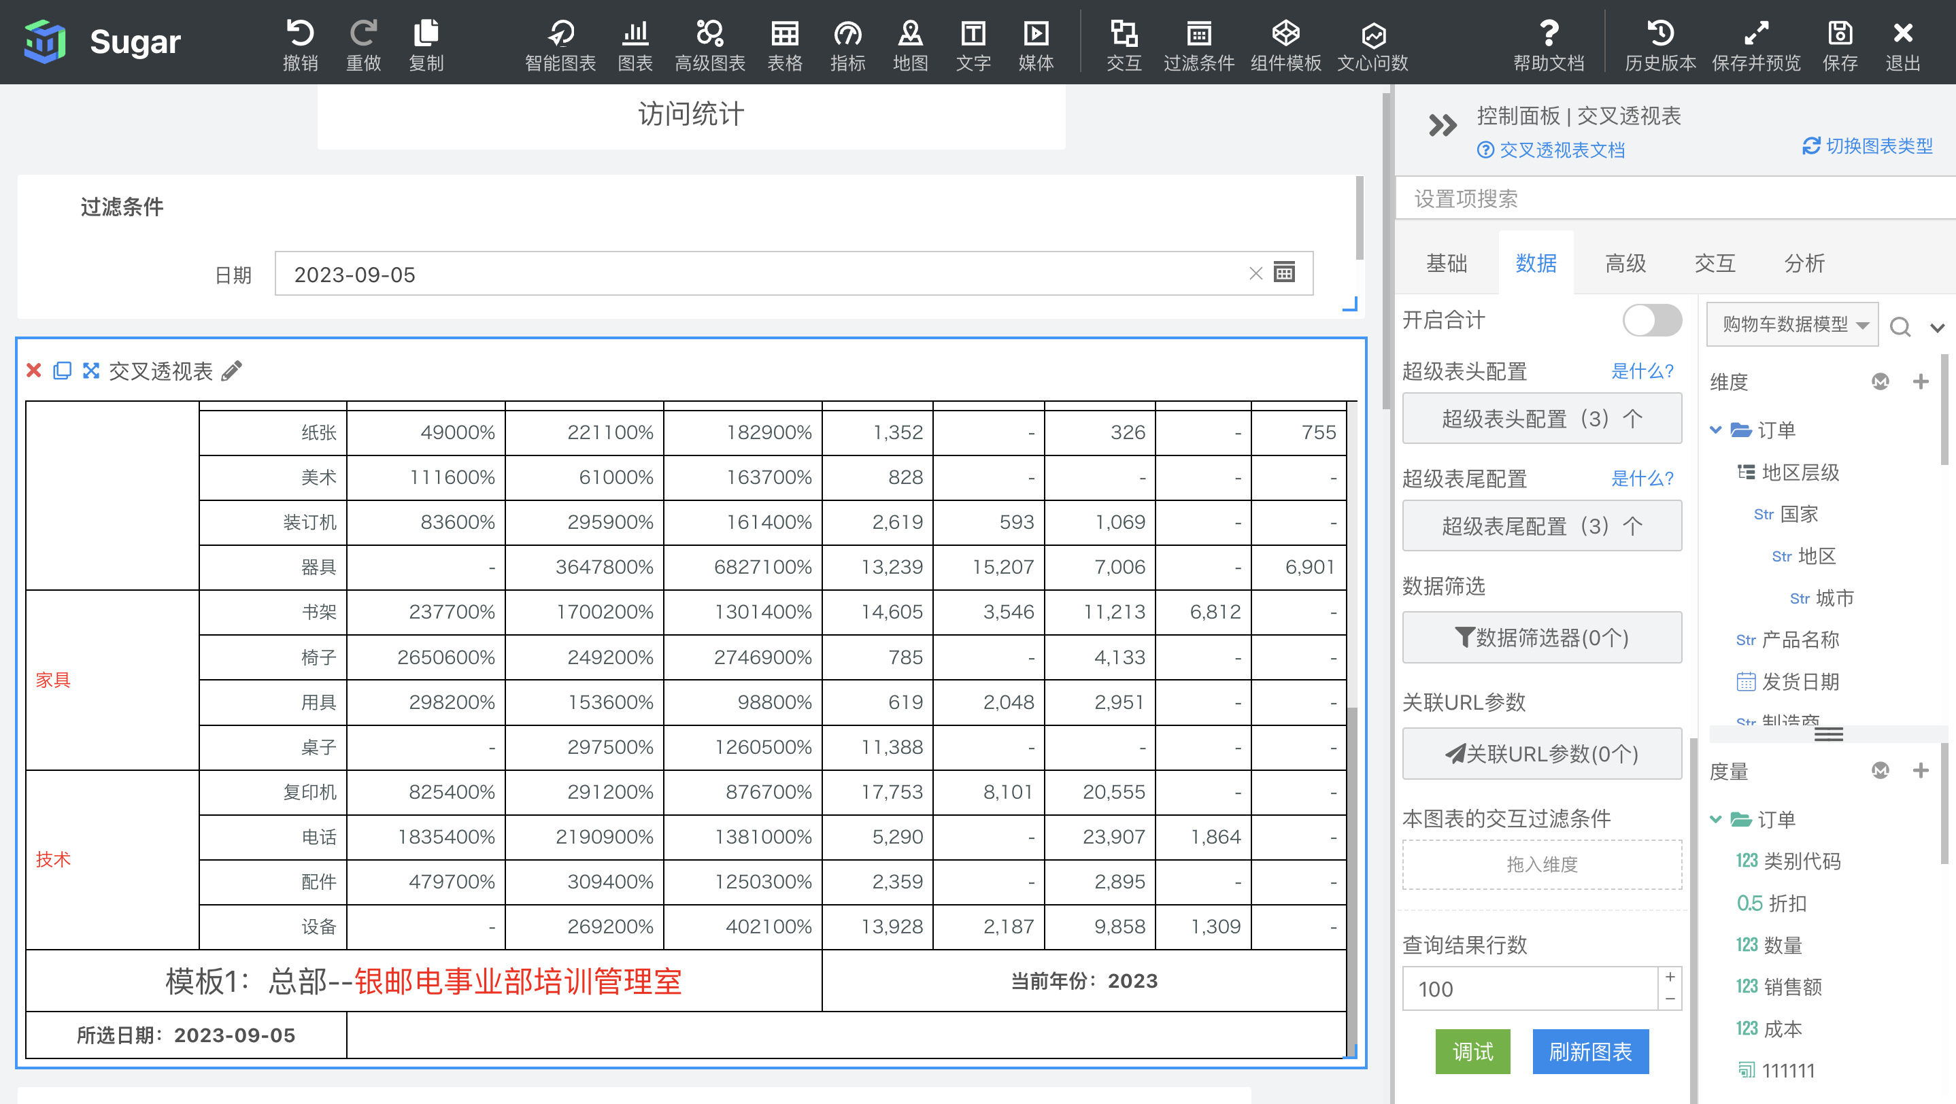The height and width of the screenshot is (1104, 1956).
Task: Switch to the 分析 tab
Action: tap(1805, 263)
